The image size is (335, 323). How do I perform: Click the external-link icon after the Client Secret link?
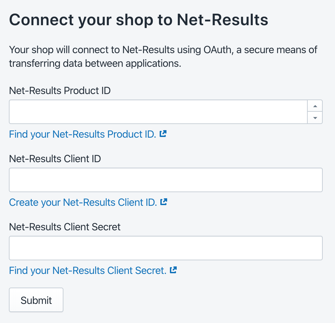click(173, 270)
